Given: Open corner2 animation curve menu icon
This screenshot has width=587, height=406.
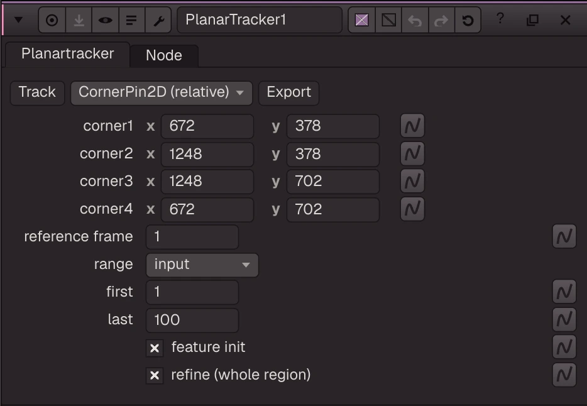Looking at the screenshot, I should tap(412, 153).
